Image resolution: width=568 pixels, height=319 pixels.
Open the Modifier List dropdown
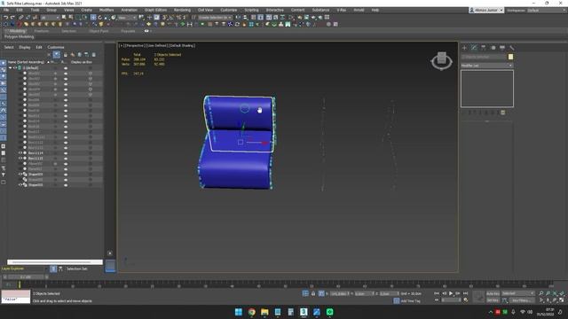coord(487,66)
